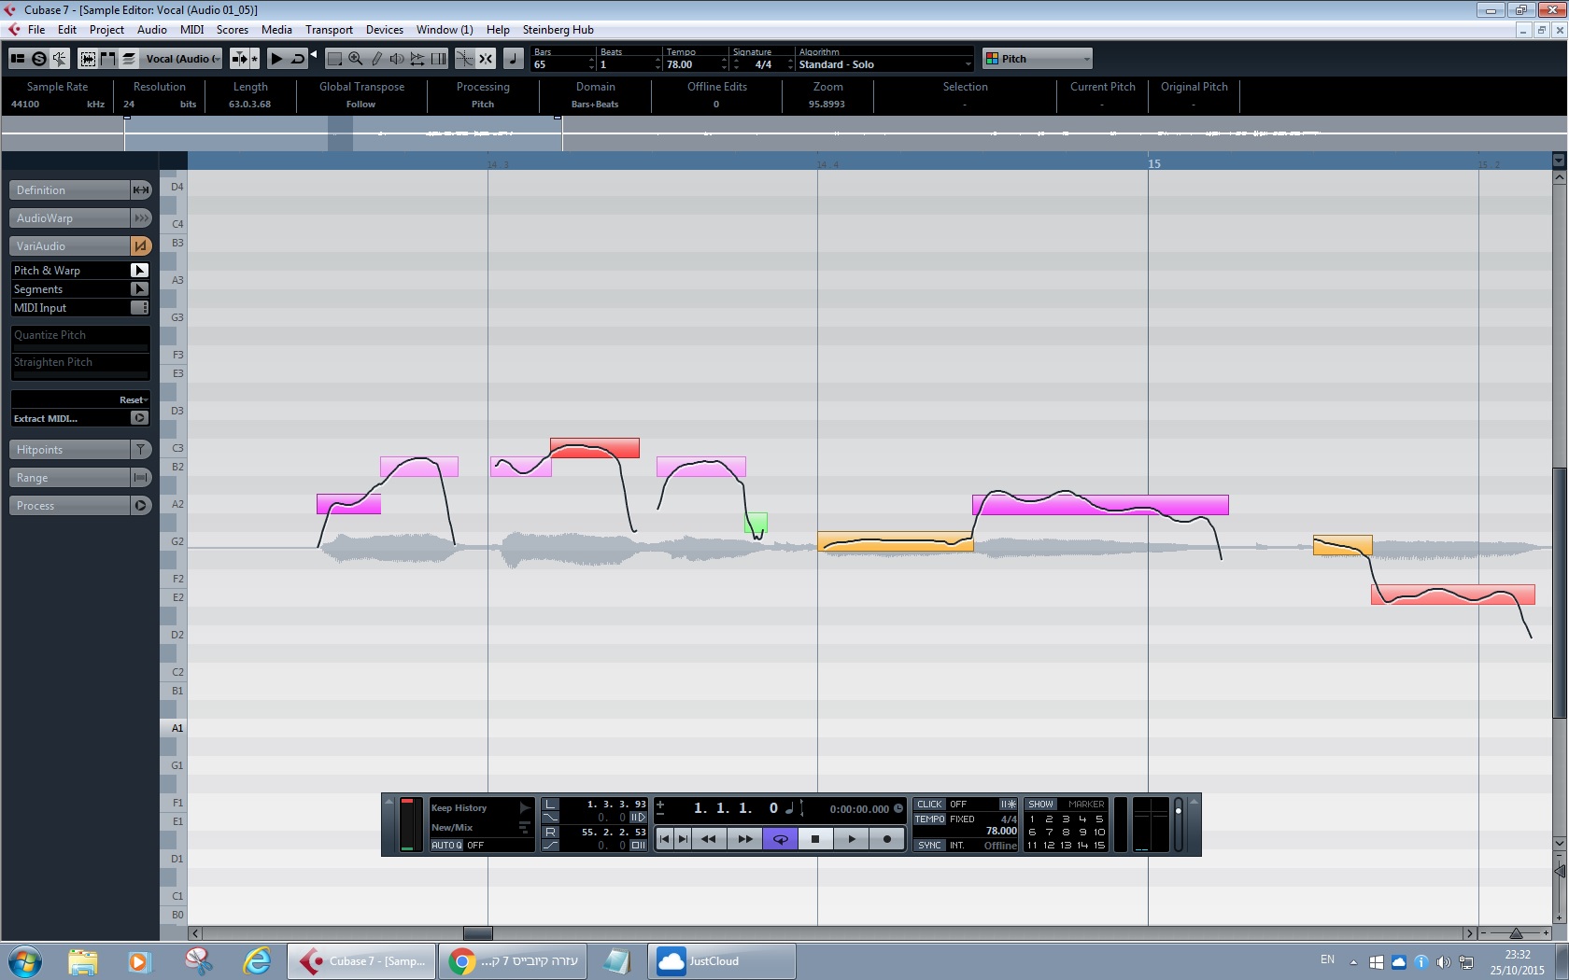This screenshot has width=1569, height=980.
Task: Toggle the Cycle loop button in transport
Action: [x=780, y=839]
